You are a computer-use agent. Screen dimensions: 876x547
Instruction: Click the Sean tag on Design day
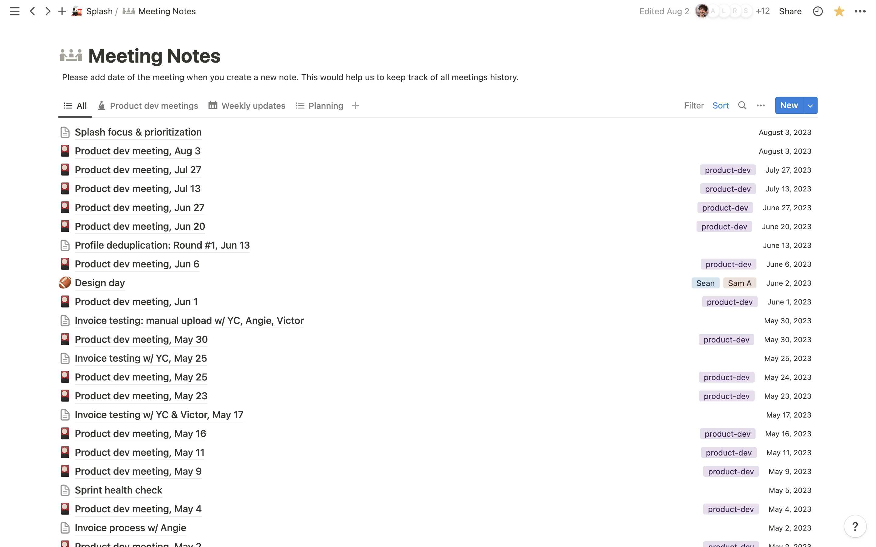(705, 283)
